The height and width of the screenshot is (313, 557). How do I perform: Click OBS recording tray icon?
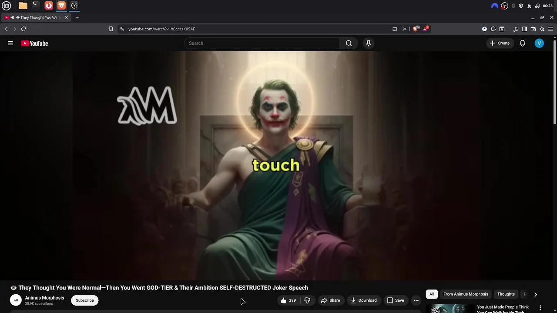[x=504, y=6]
